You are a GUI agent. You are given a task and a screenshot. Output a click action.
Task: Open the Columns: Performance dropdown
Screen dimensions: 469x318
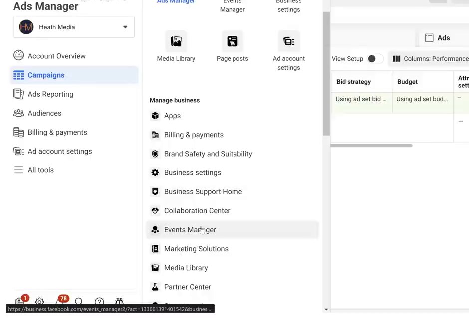tap(430, 59)
